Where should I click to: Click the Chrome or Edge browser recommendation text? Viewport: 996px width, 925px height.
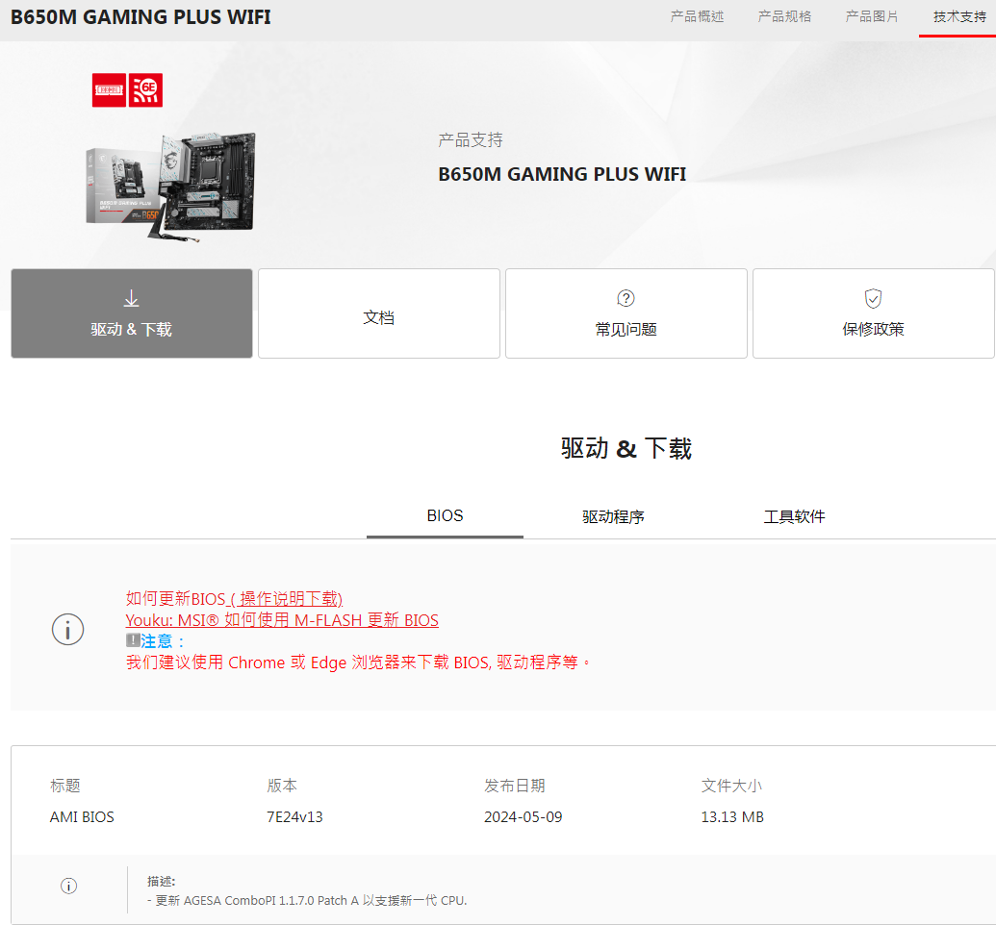click(x=358, y=662)
